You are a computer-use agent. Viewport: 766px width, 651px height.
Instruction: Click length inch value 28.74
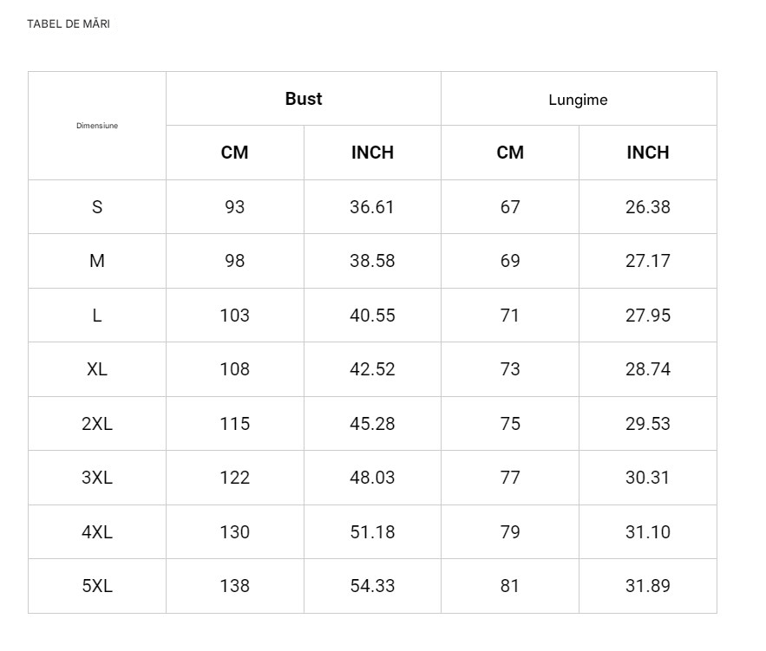tap(648, 369)
